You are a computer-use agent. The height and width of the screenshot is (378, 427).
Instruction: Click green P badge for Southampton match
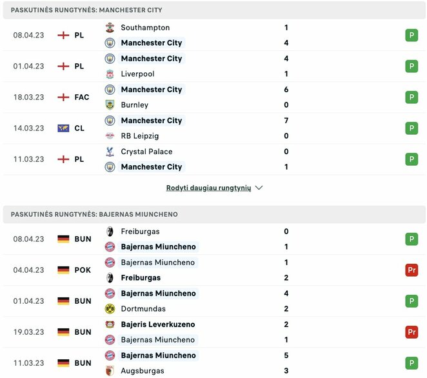point(412,35)
